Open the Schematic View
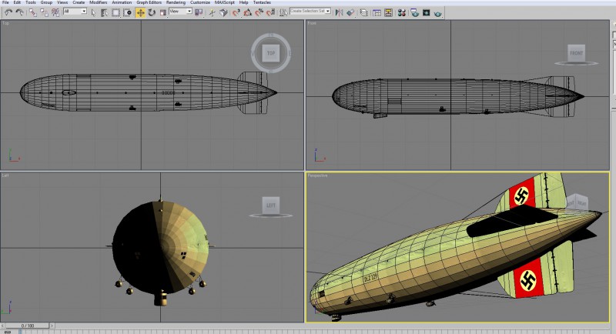Viewport: 616px width, 334px height. 388,12
